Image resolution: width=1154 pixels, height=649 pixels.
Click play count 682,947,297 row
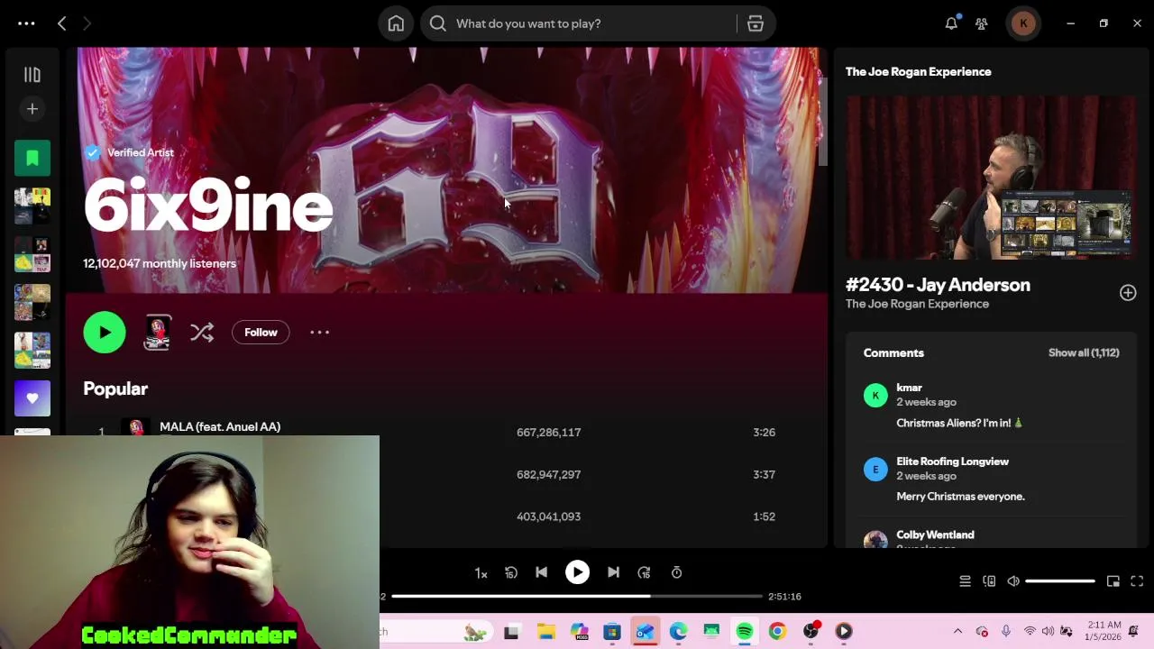pos(548,474)
